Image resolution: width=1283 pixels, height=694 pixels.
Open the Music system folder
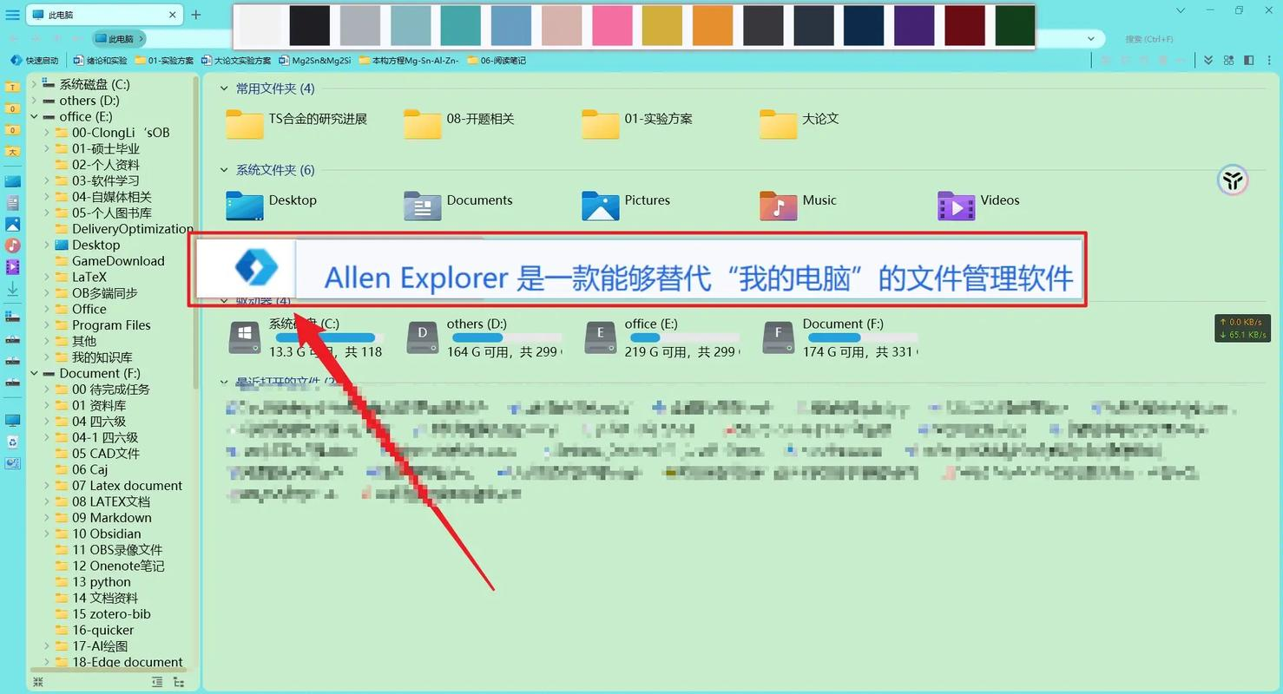coord(798,206)
